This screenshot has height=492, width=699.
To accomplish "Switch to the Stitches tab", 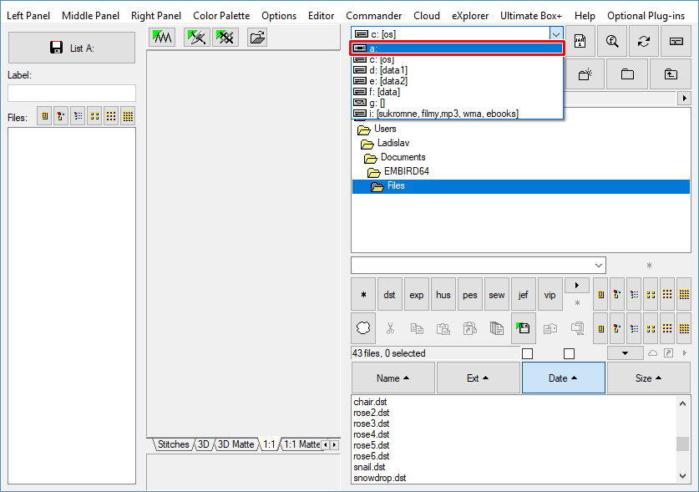I will 173,444.
